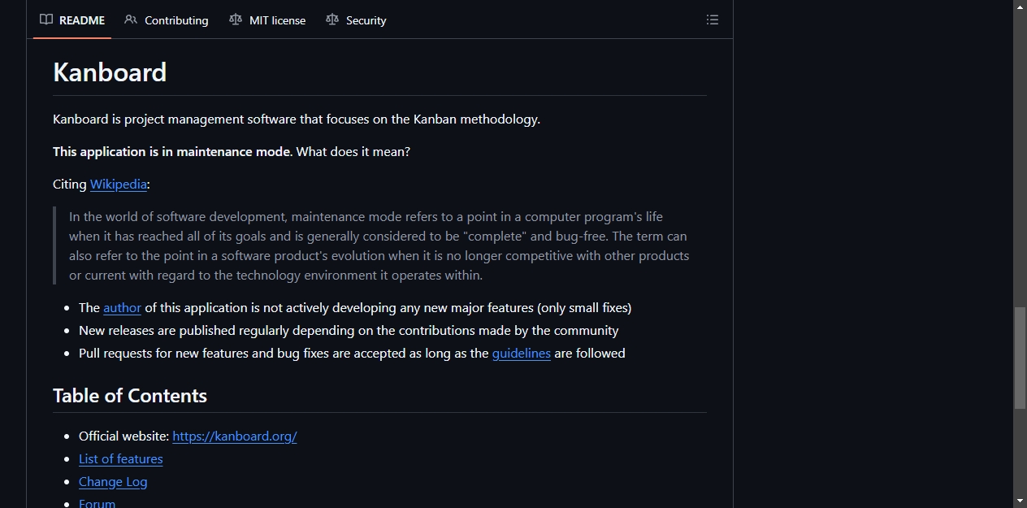Click the Table of Contents heading
The image size is (1027, 508).
[130, 396]
